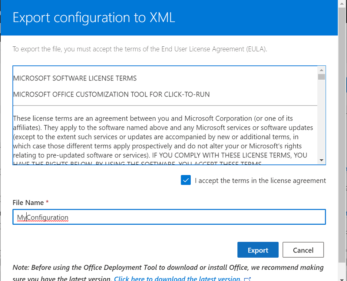
Task: Click 'MICROSOFT SOFTWARE LICENSE TERMS' heading line
Action: pyautogui.click(x=75, y=79)
